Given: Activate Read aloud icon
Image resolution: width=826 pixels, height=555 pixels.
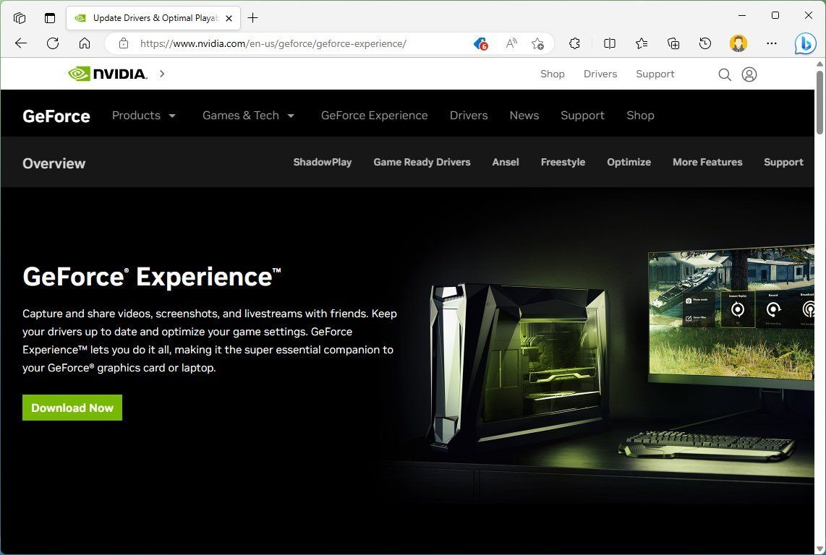Looking at the screenshot, I should point(511,43).
